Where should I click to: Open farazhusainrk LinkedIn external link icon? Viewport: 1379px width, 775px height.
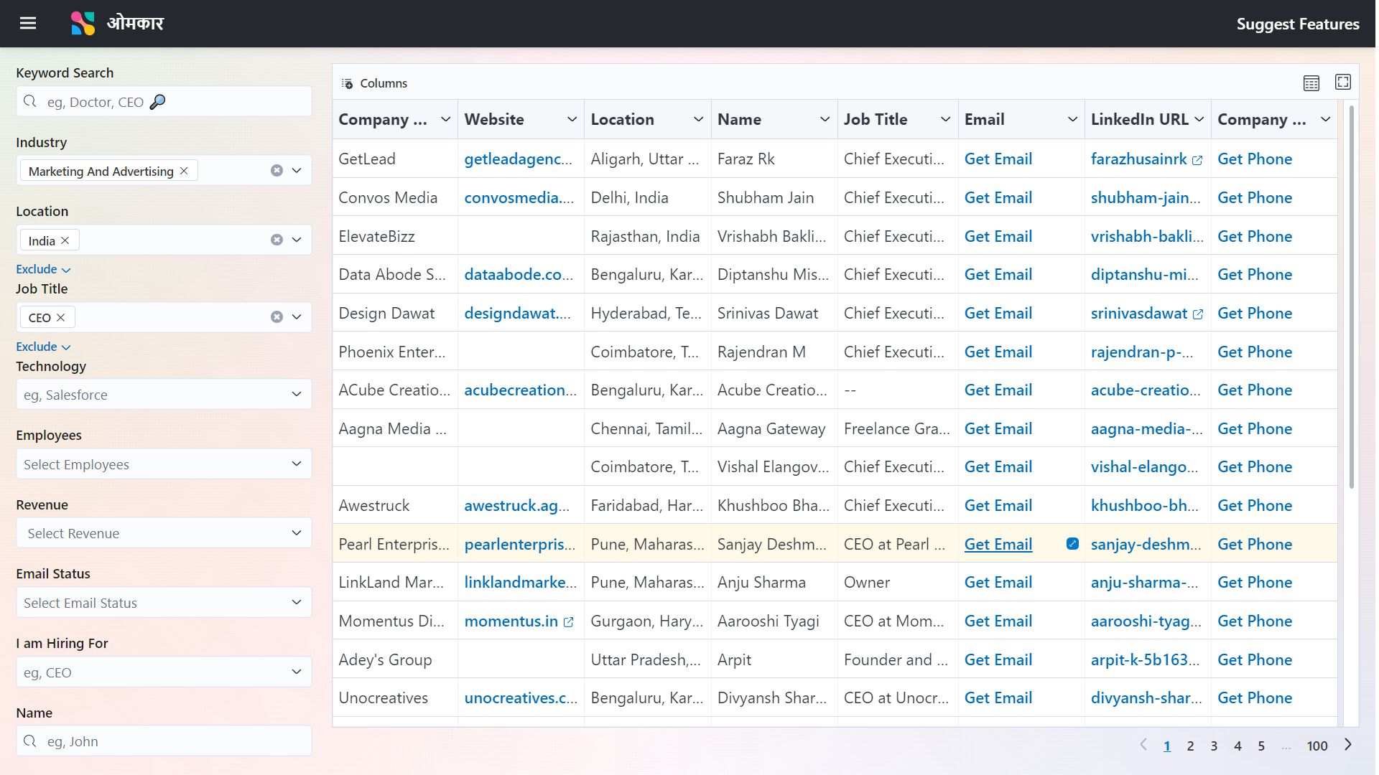[1197, 160]
